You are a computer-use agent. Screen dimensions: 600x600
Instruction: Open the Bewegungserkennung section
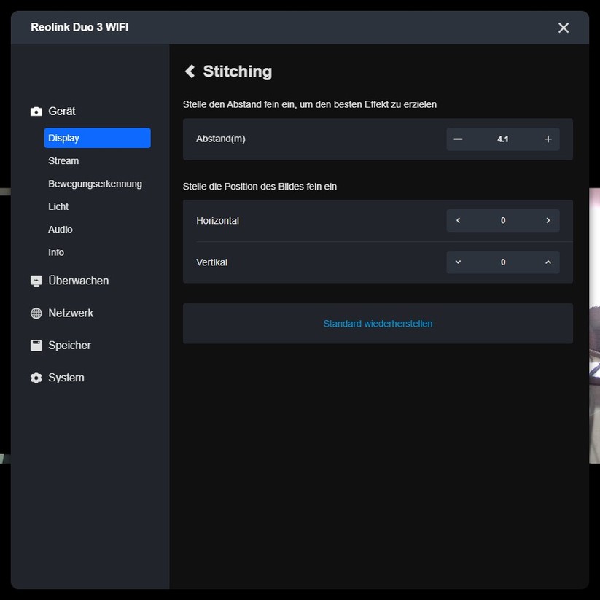[95, 183]
